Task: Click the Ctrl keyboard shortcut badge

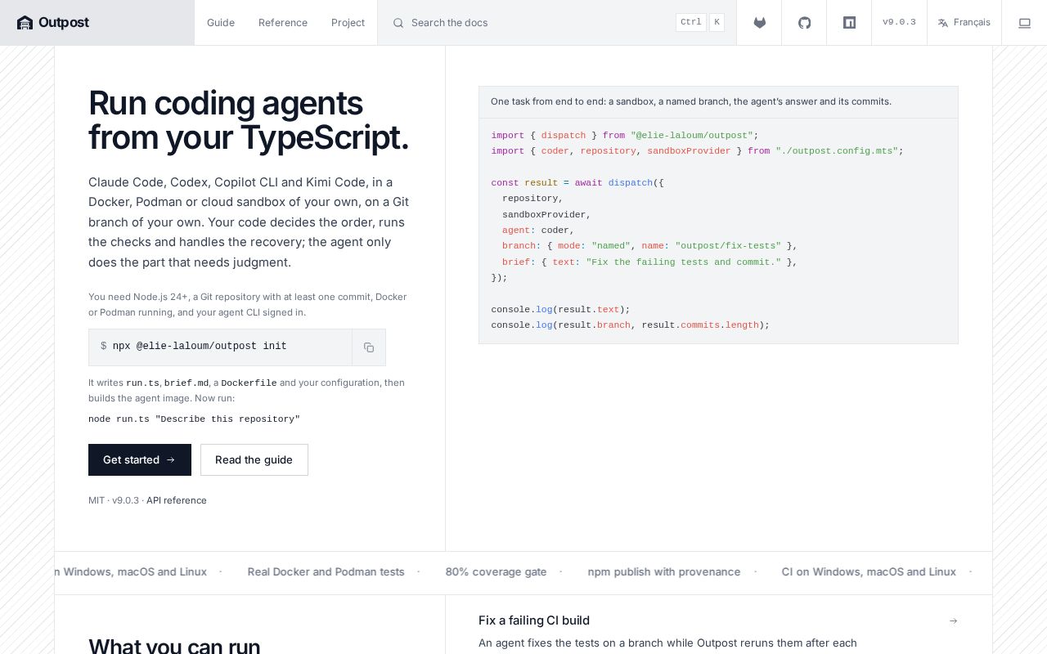Action: click(x=691, y=23)
